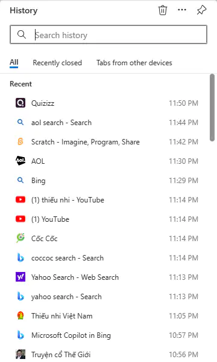The width and height of the screenshot is (217, 362).
Task: Click Bing favicon beside yahoo search entry
Action: (x=20, y=296)
